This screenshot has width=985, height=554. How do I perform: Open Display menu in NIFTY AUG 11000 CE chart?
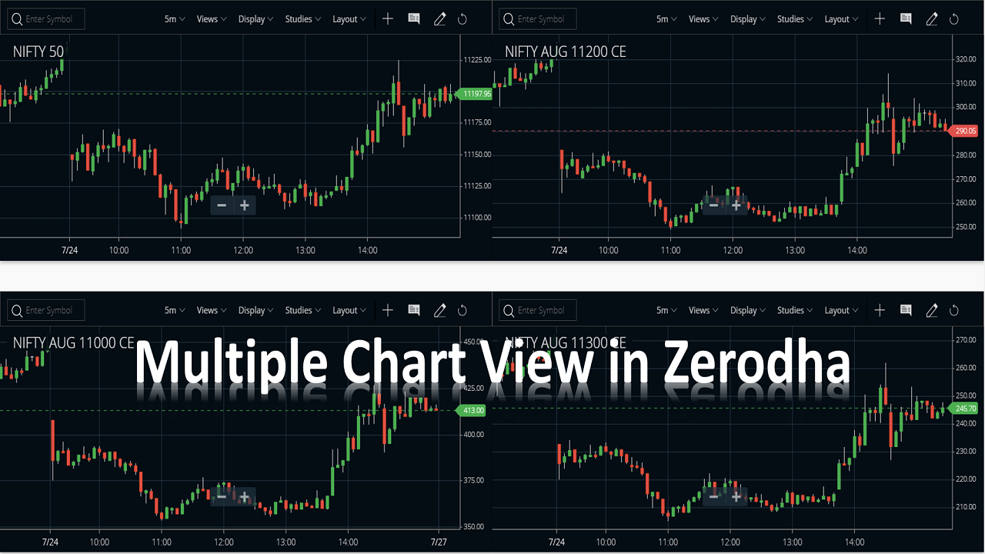pos(256,310)
